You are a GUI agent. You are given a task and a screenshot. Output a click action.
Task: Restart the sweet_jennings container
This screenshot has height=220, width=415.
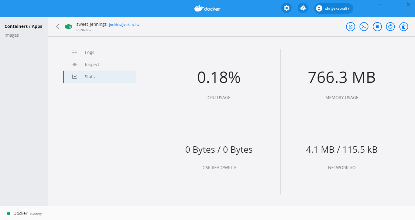tap(390, 27)
